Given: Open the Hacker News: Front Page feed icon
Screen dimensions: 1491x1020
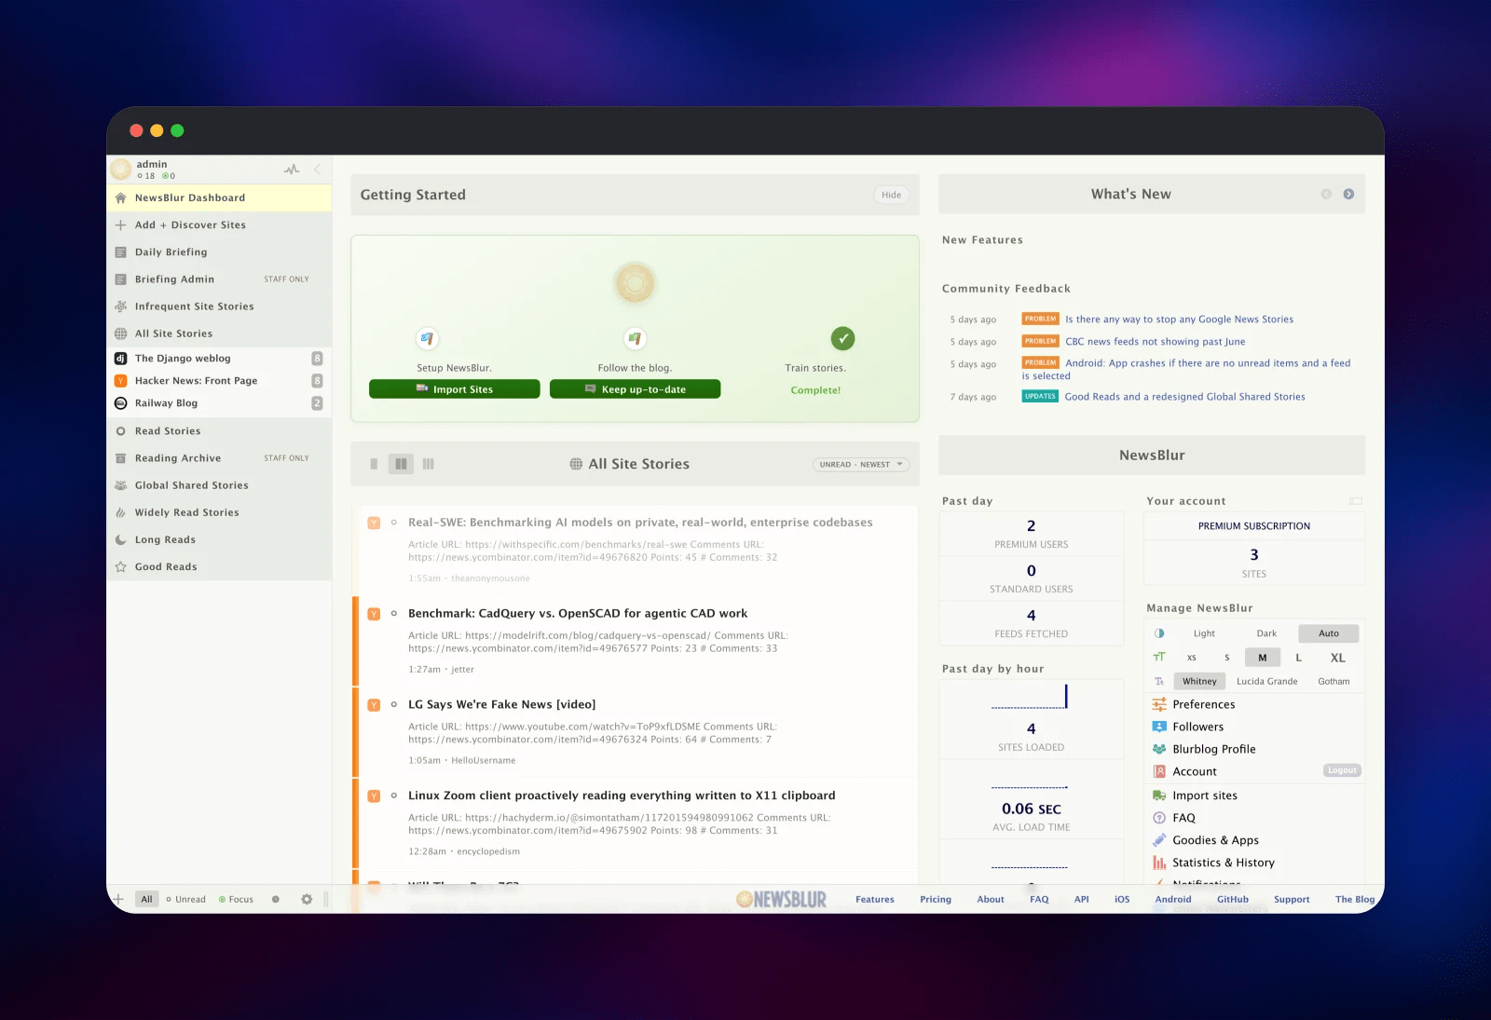Looking at the screenshot, I should 120,381.
